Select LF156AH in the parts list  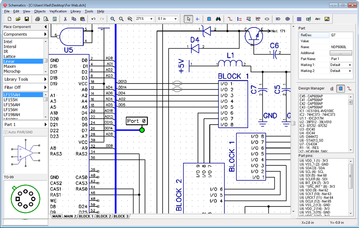point(13,105)
